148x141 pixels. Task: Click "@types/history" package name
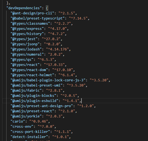click(27, 34)
